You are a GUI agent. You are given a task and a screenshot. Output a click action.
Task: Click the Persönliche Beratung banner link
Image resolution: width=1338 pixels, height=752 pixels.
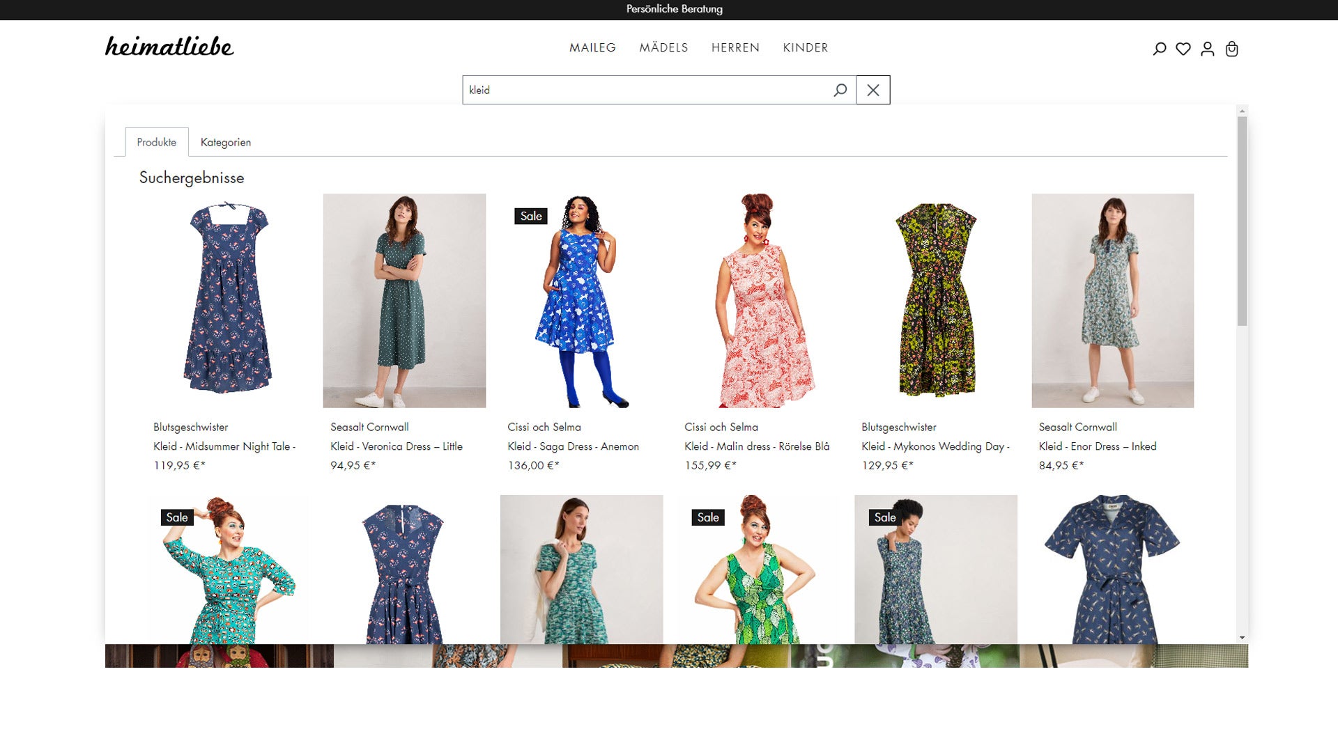click(674, 9)
